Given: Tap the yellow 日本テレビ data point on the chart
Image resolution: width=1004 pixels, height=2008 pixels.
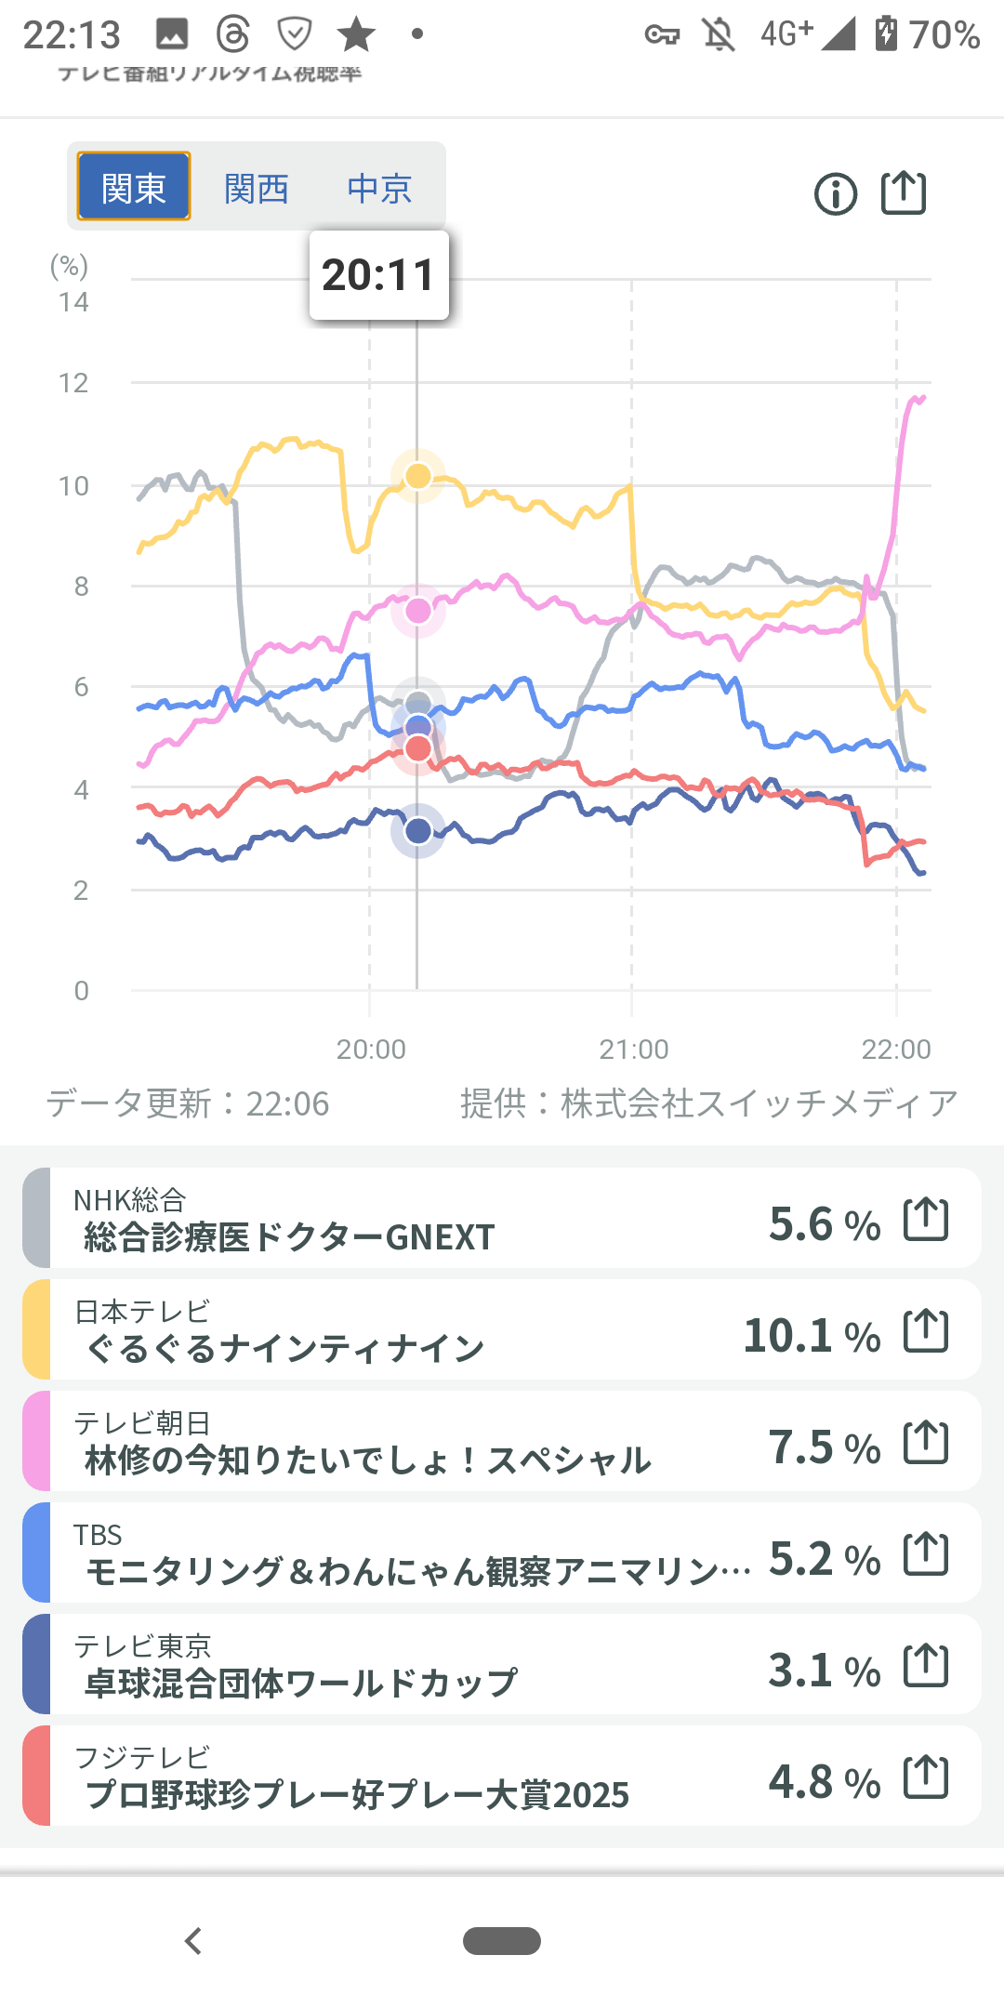Looking at the screenshot, I should 418,476.
